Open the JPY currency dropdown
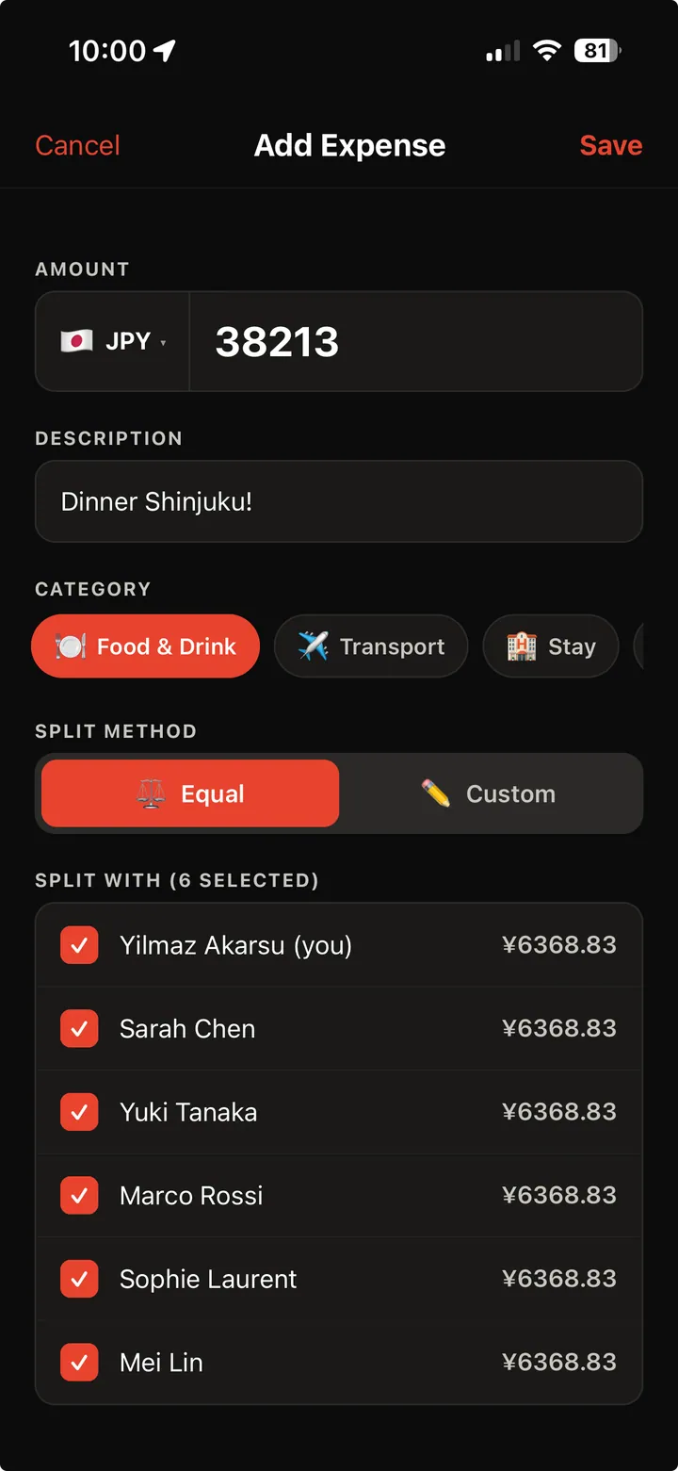 coord(113,341)
